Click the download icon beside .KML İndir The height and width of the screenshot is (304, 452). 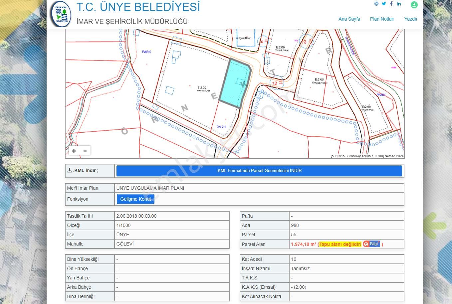point(70,170)
